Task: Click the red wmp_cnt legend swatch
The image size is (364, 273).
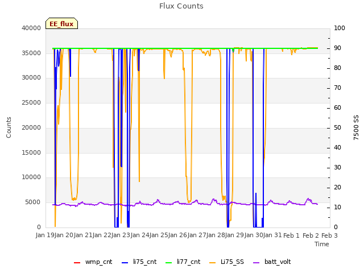Action: (x=77, y=263)
